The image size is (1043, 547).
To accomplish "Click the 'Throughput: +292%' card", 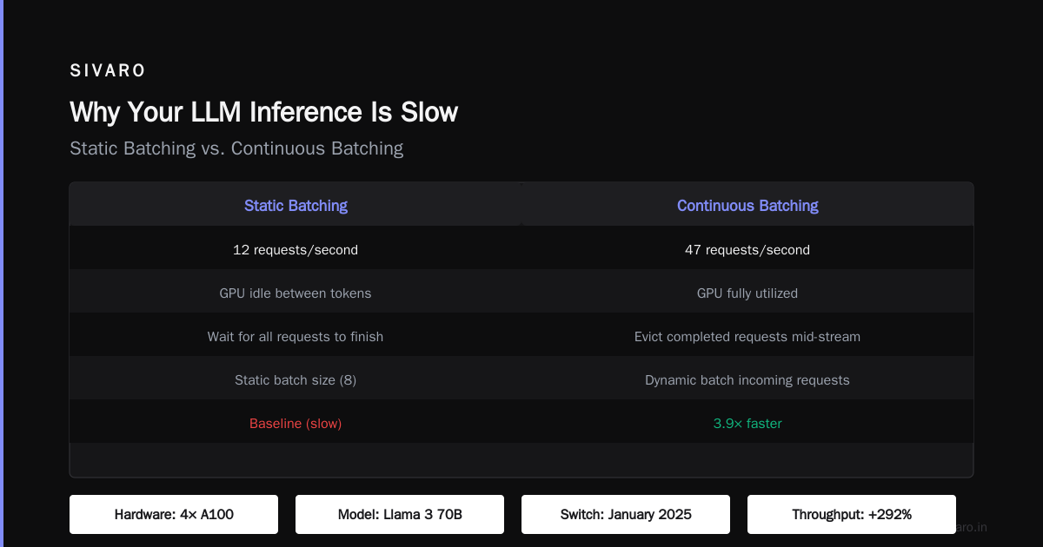I will pos(852,514).
